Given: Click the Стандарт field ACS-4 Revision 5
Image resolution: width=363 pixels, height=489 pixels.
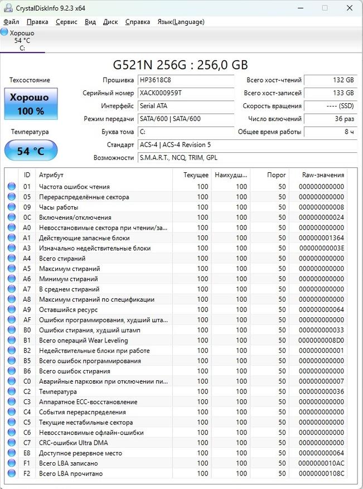Looking at the screenshot, I should point(248,145).
